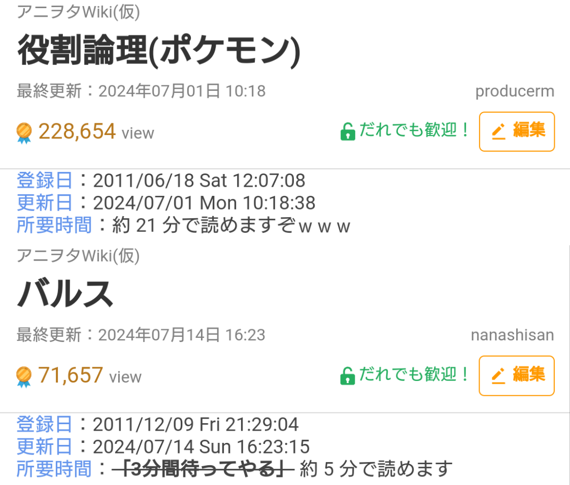Screen dimensions: 570x485
Task: Open the 役割論理(ポケモン) page title
Action: click(159, 51)
